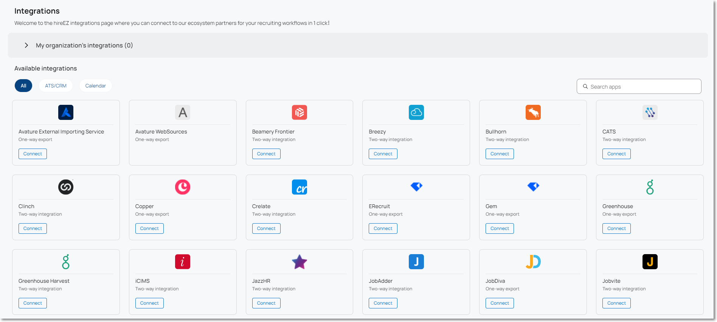Connect the Bullhorn integration
The image size is (717, 322).
(500, 154)
